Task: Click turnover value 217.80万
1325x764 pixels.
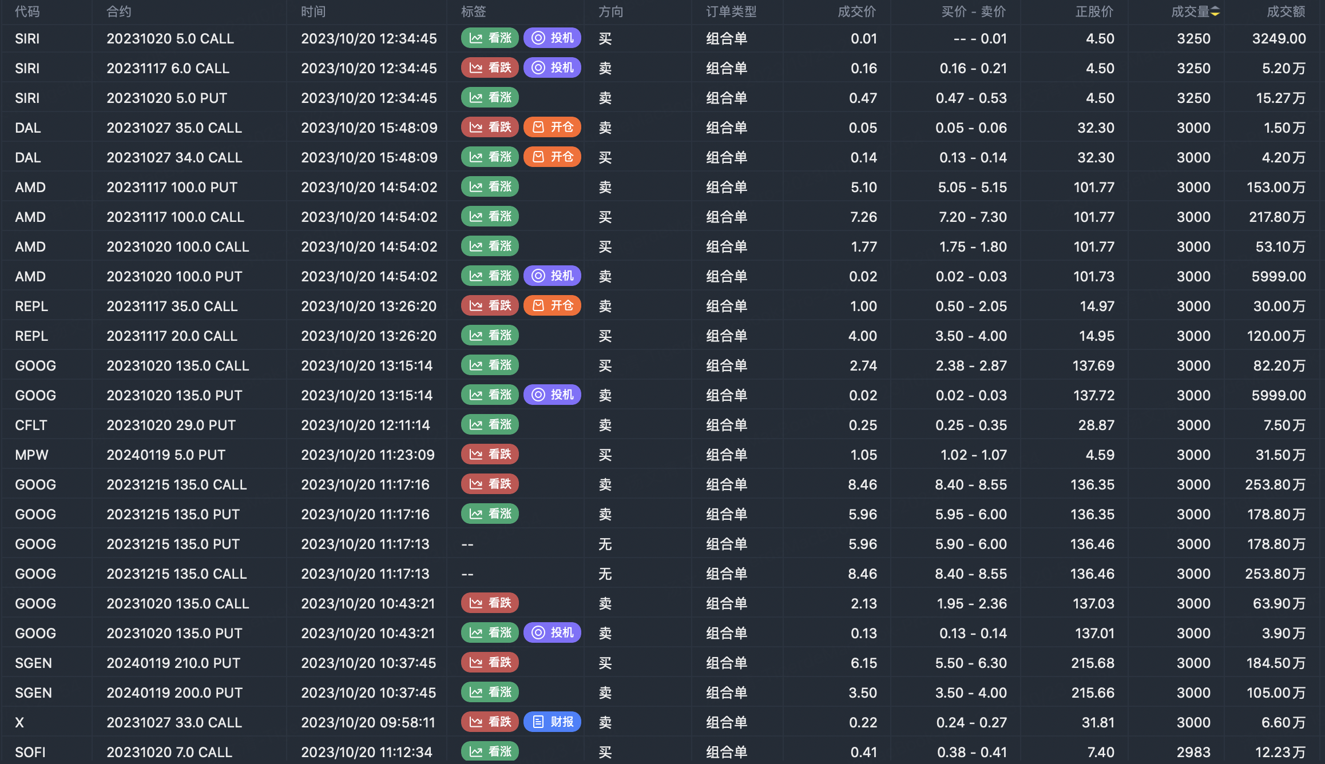Action: (x=1278, y=217)
